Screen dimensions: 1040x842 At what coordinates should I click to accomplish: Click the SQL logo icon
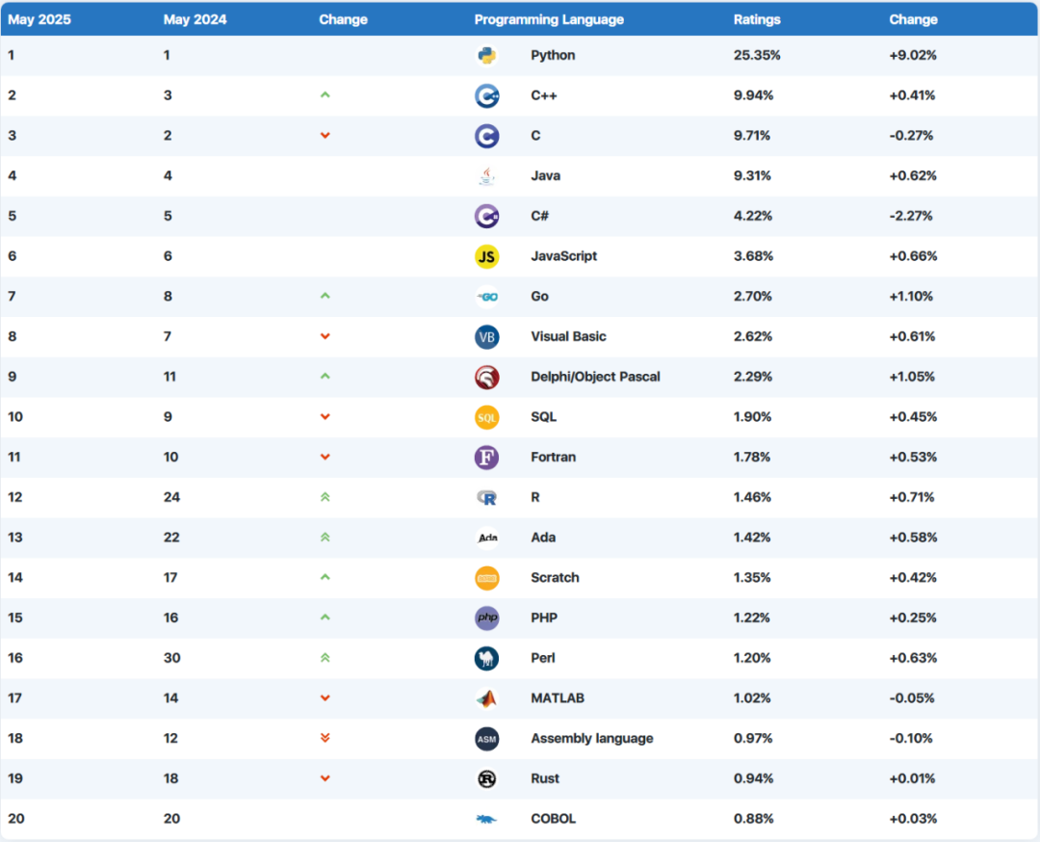[x=486, y=417]
